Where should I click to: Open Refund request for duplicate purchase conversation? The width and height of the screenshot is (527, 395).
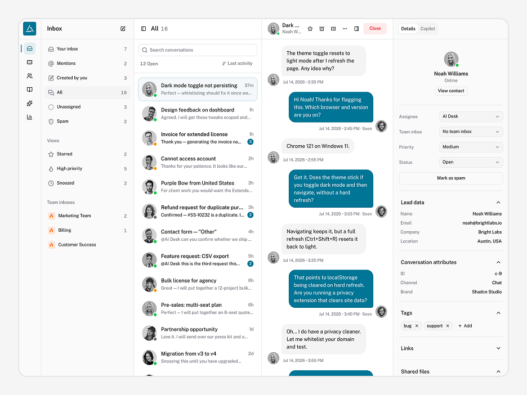click(x=198, y=211)
